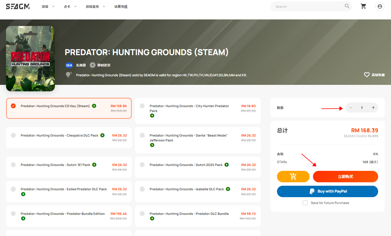Select City Hunter Predator Pack radio
391x236 pixels.
[x=142, y=106]
